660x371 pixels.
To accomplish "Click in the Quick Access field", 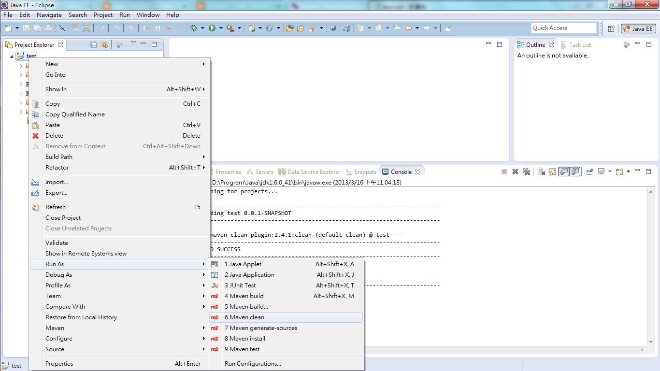I will point(564,28).
